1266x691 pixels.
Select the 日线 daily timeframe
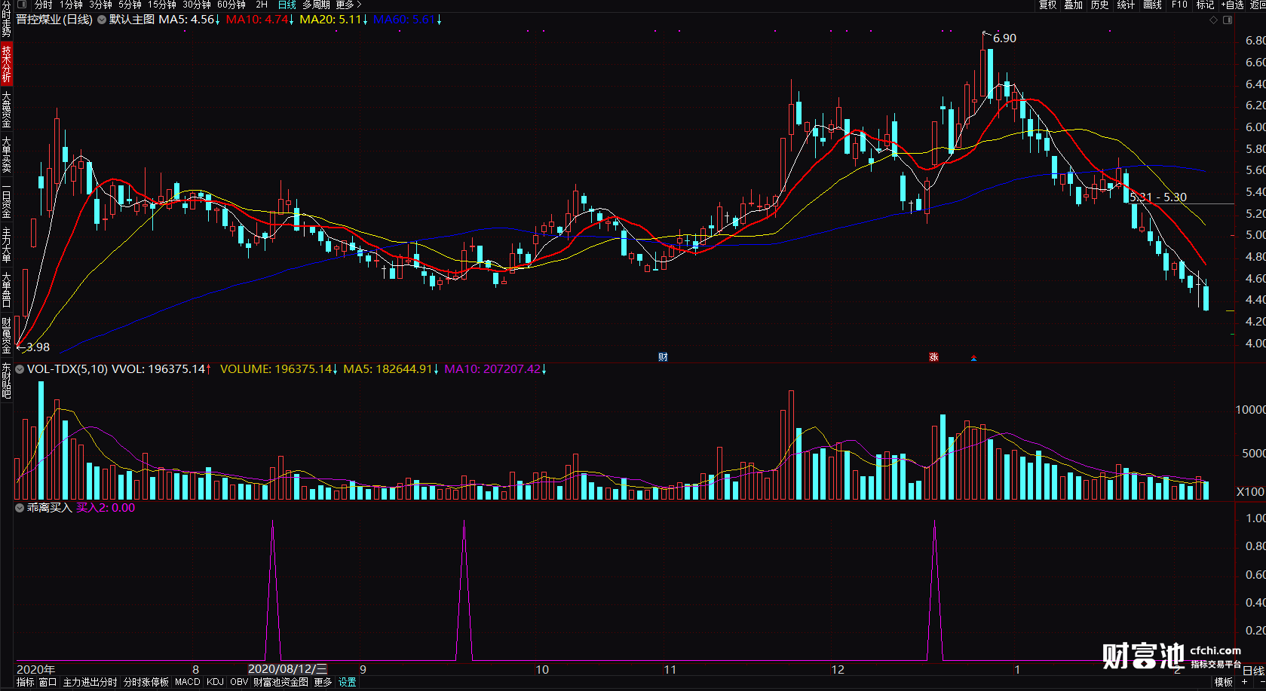(287, 5)
